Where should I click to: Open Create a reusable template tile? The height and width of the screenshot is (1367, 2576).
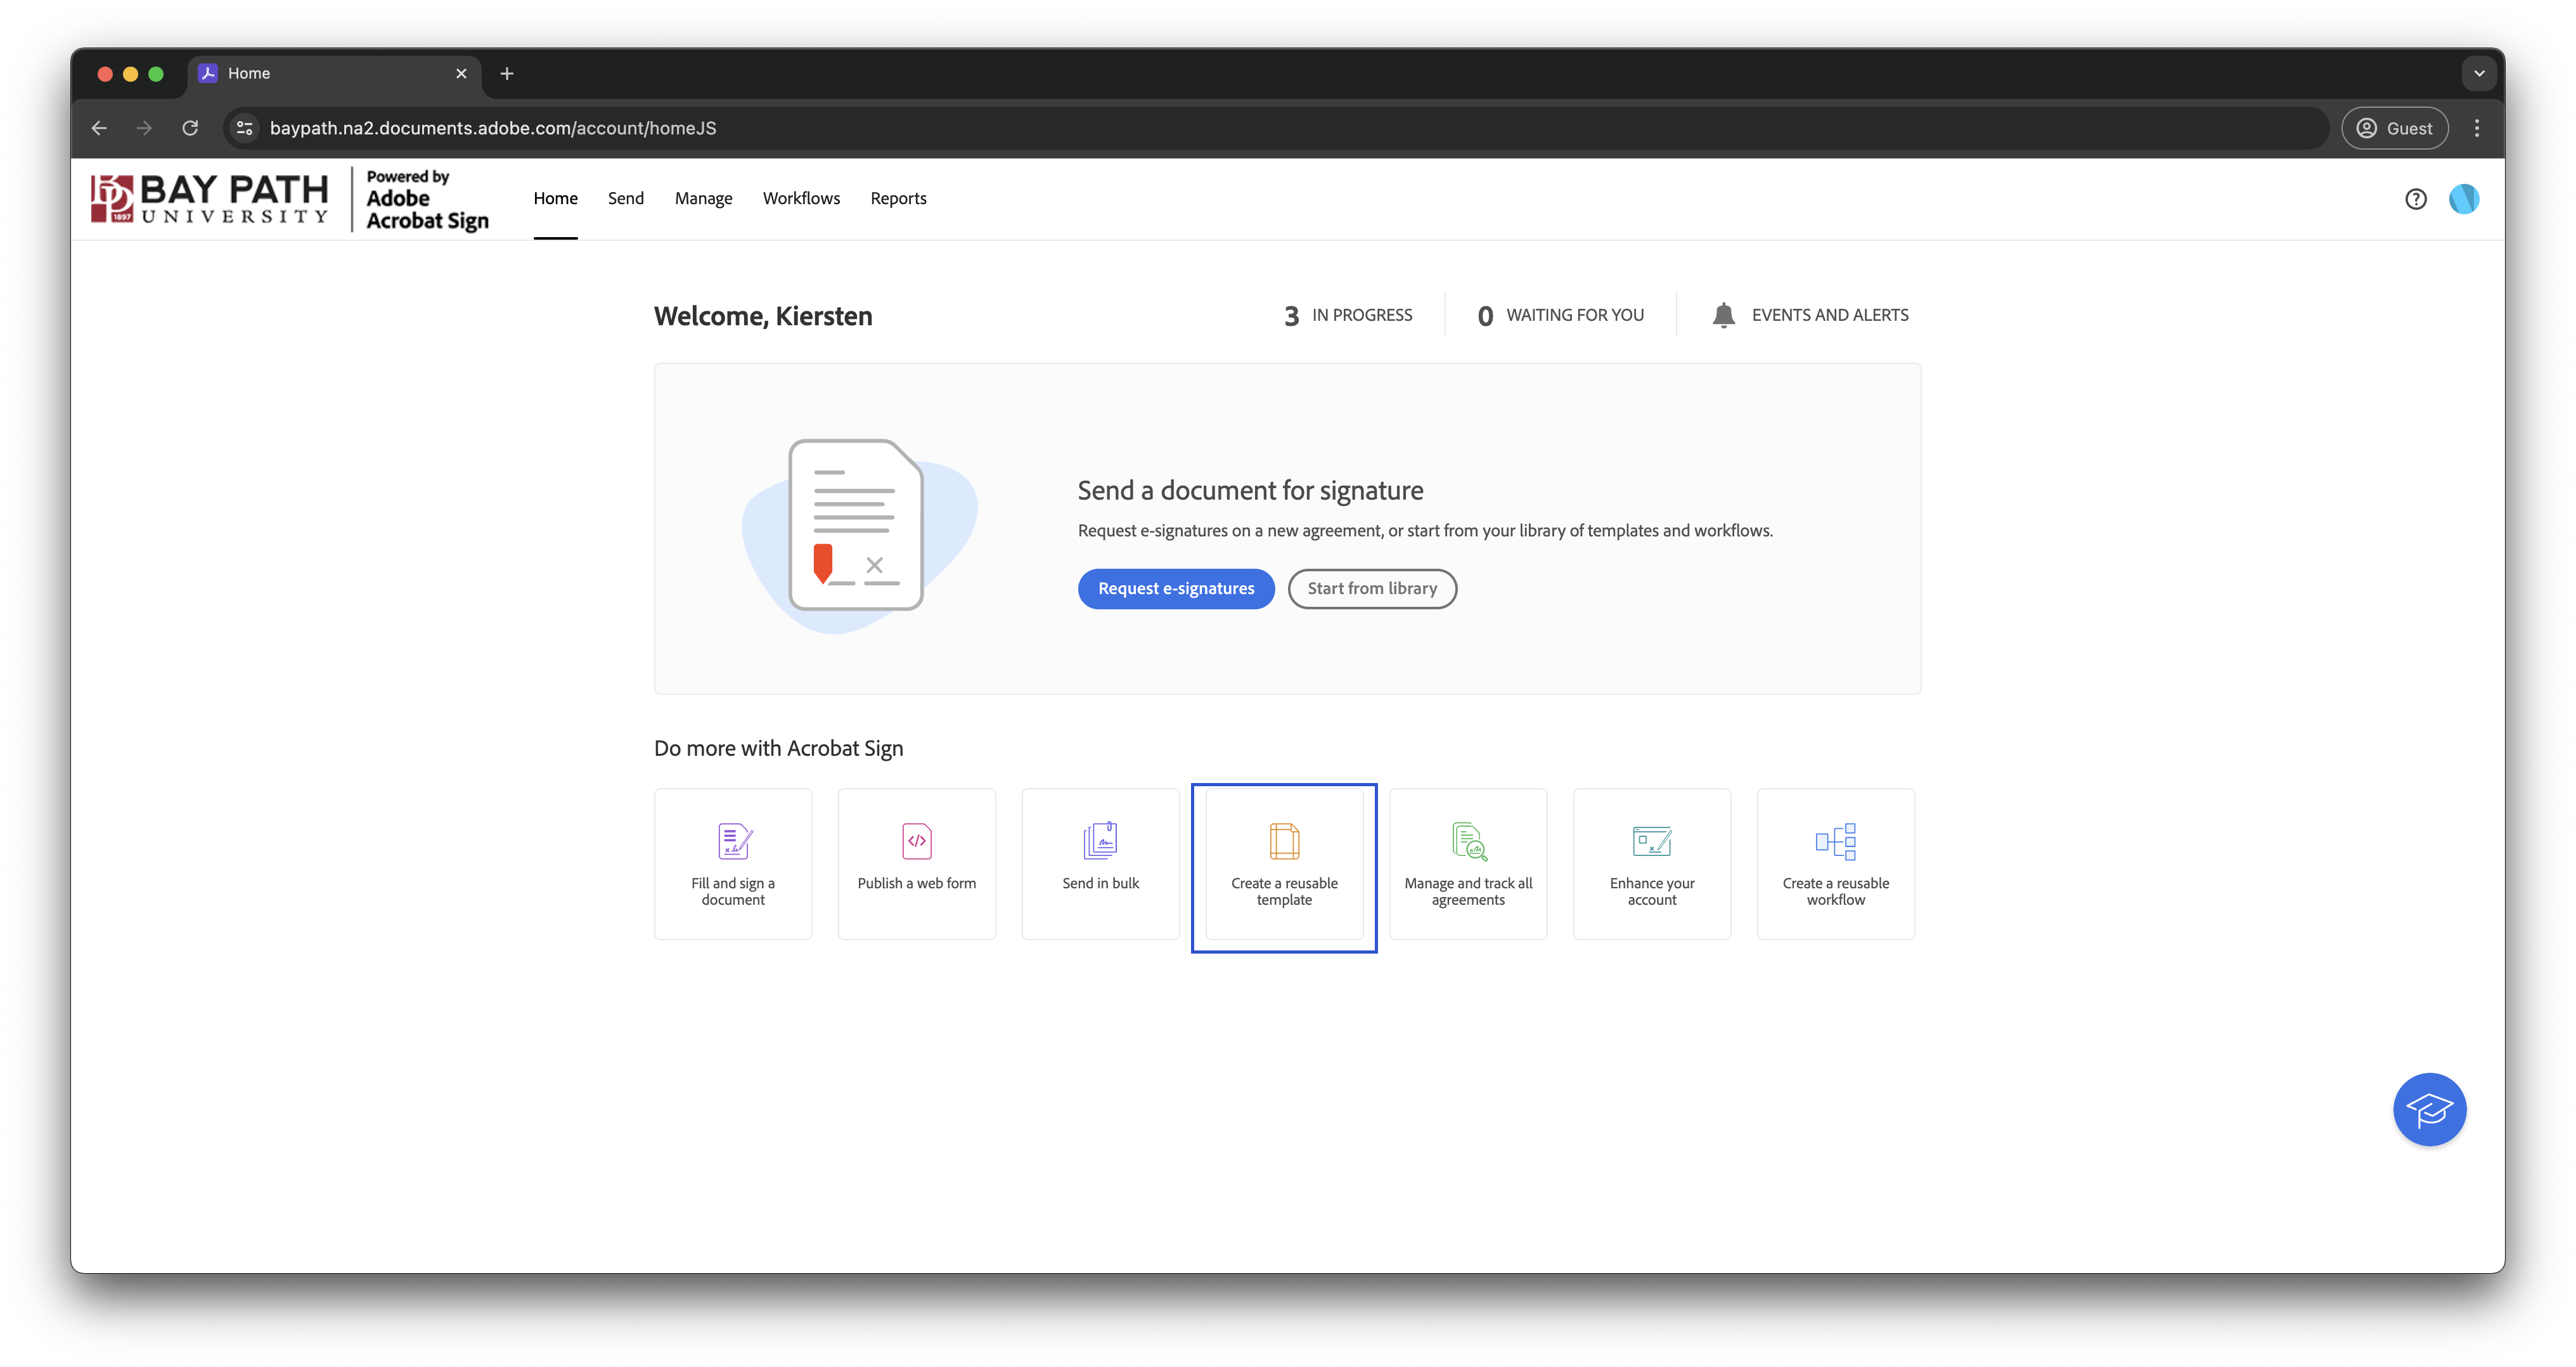coord(1284,864)
